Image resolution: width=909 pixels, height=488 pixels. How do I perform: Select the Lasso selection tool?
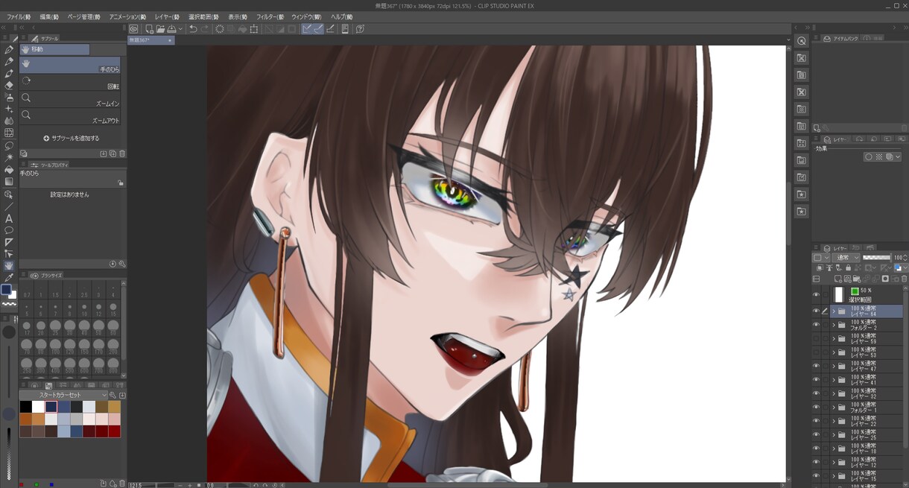(9, 146)
